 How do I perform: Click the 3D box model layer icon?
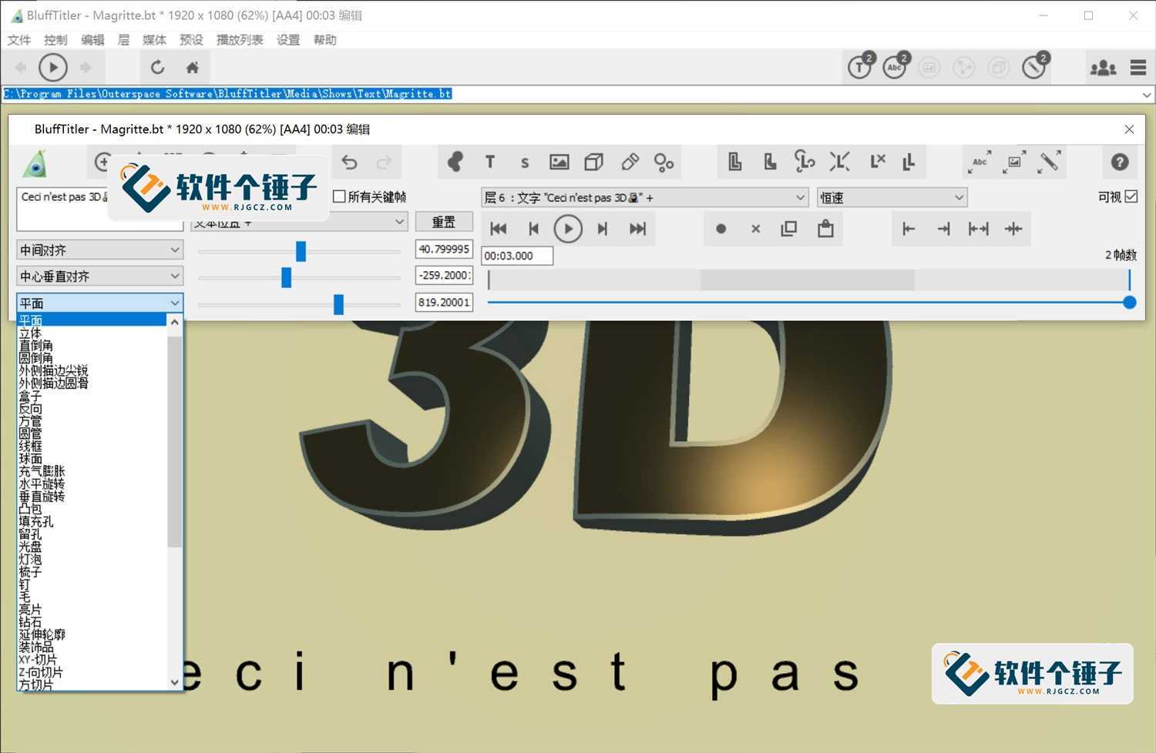(x=593, y=162)
